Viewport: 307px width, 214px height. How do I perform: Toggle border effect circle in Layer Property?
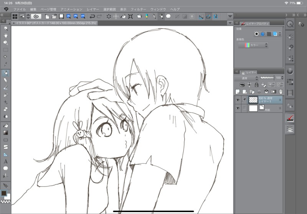coord(256,34)
